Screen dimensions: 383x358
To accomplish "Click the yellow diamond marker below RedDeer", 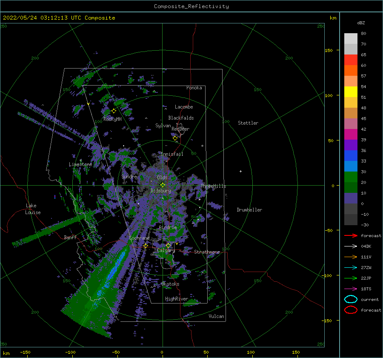I will [175, 138].
